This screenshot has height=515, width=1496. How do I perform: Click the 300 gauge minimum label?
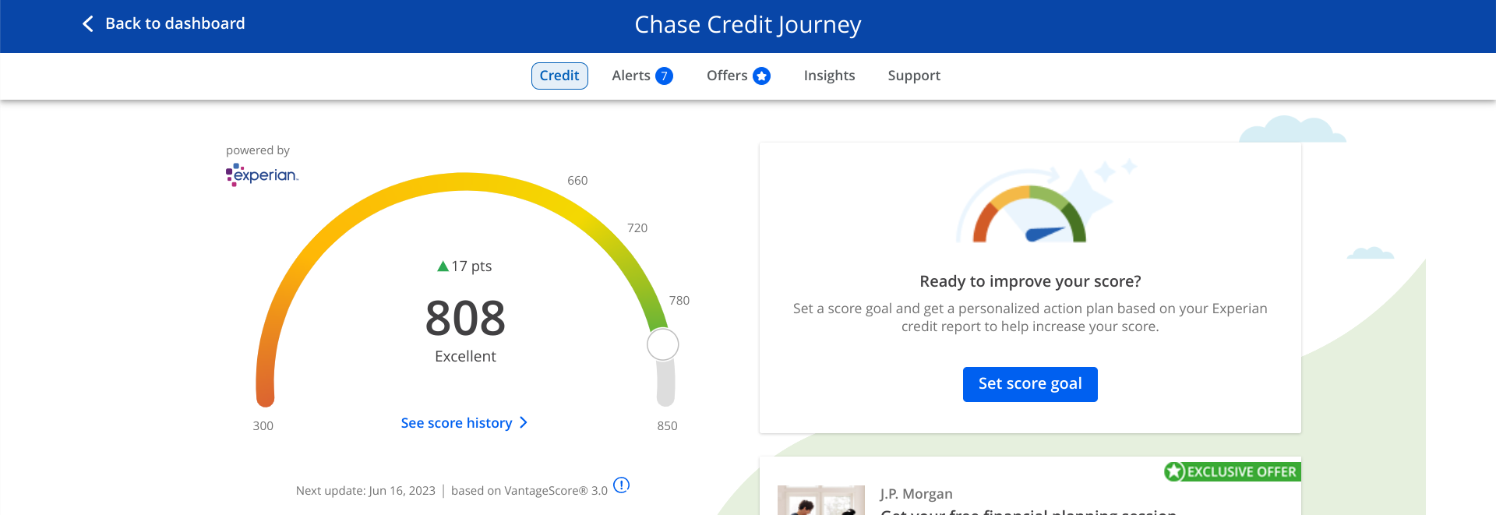(x=263, y=426)
